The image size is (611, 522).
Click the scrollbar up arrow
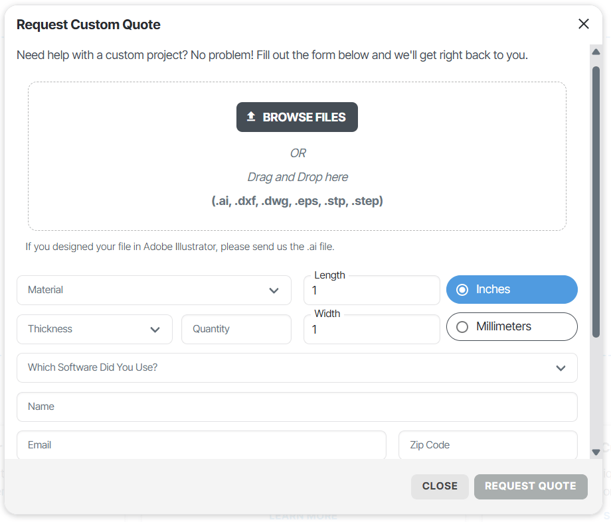pyautogui.click(x=596, y=52)
